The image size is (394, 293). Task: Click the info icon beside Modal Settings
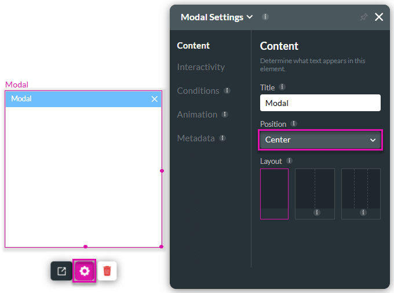point(265,17)
